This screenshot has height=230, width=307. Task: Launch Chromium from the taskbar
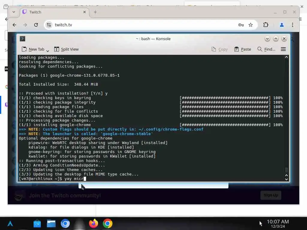65,223
